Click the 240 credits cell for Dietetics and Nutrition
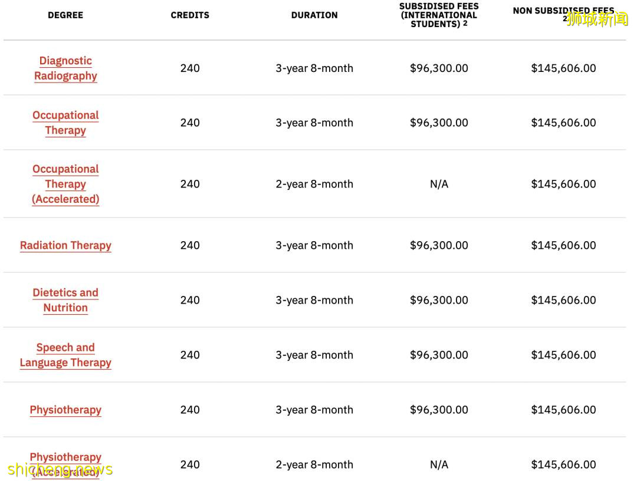This screenshot has width=637, height=481. [190, 301]
